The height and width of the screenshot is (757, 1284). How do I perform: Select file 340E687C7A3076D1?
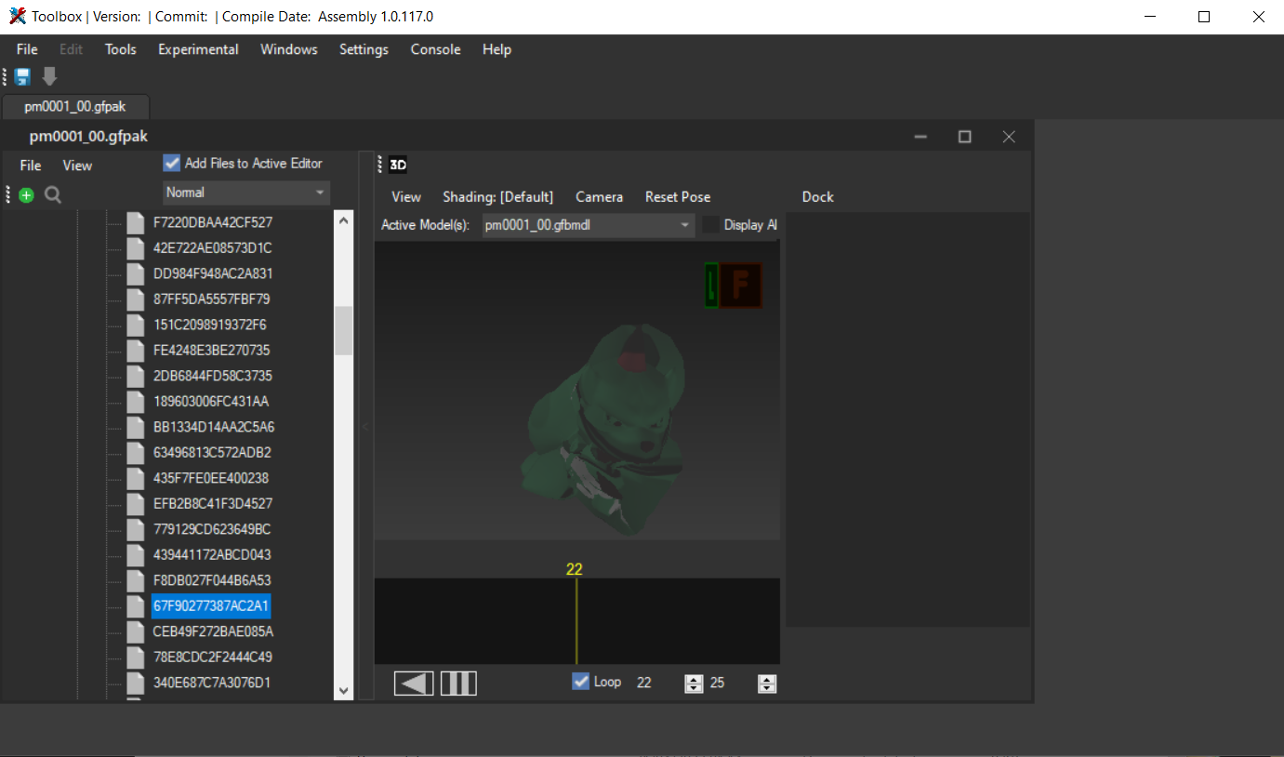point(212,683)
